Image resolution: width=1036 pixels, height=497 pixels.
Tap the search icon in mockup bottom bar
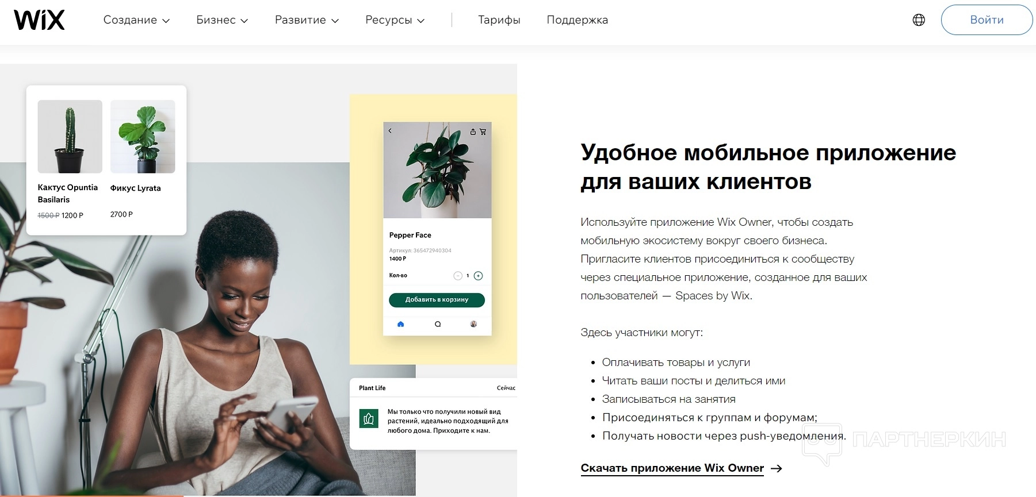click(438, 324)
